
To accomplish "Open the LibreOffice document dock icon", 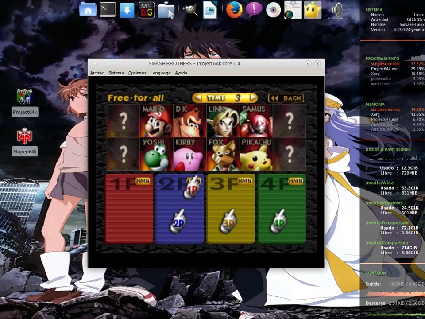I will coord(210,10).
